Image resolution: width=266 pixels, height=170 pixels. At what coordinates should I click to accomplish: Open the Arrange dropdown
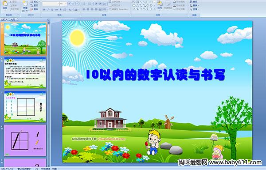click(x=160, y=6)
